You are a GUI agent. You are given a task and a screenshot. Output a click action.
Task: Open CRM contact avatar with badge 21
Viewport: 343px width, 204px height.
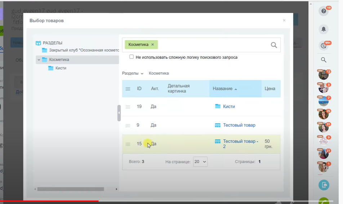pyautogui.click(x=323, y=154)
